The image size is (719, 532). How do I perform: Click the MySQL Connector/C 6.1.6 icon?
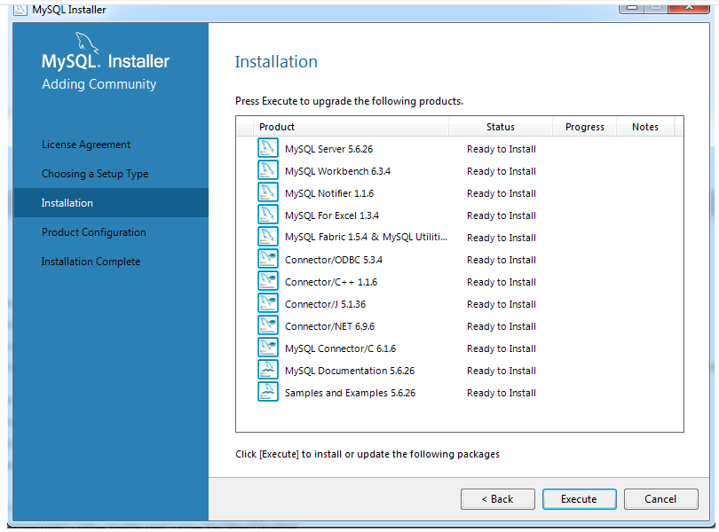coord(268,348)
